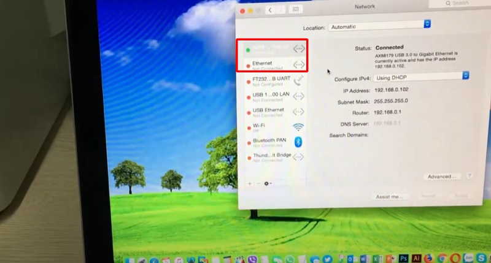This screenshot has height=263, width=491.
Task: Select the connected AX88179 adapter service
Action: click(274, 49)
